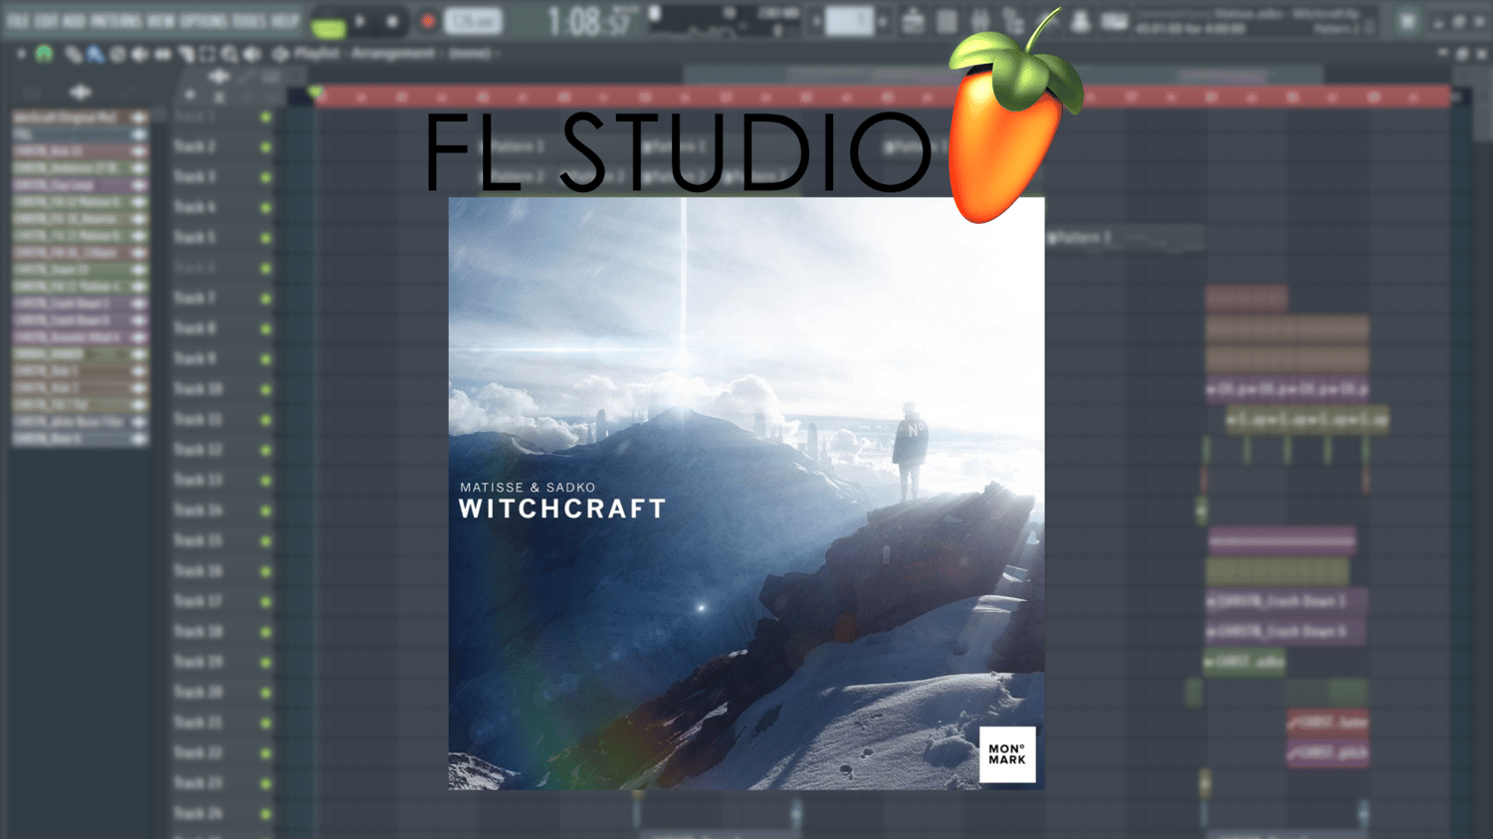Start playback with the Play button
The height and width of the screenshot is (839, 1493).
[x=360, y=21]
